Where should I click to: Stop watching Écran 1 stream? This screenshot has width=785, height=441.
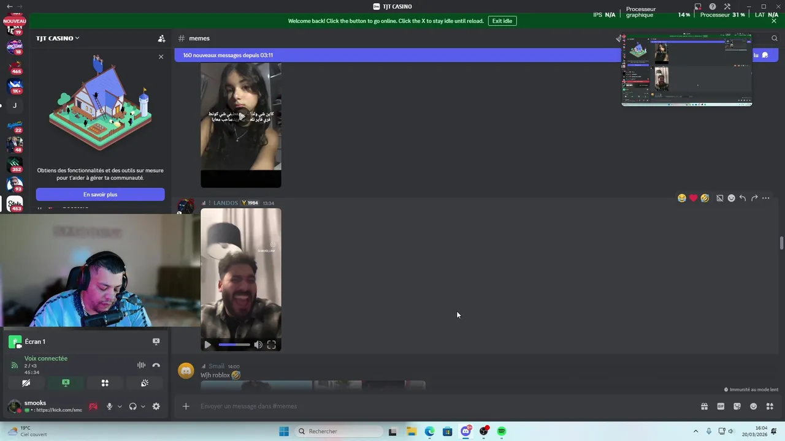click(156, 341)
